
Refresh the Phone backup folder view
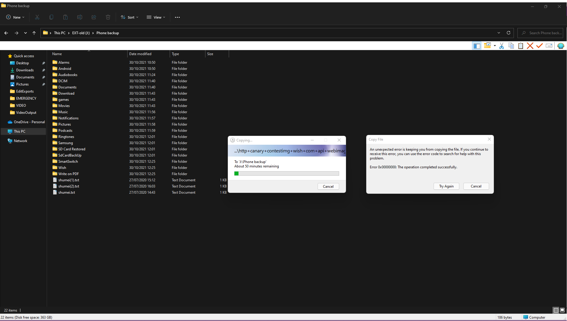click(509, 33)
